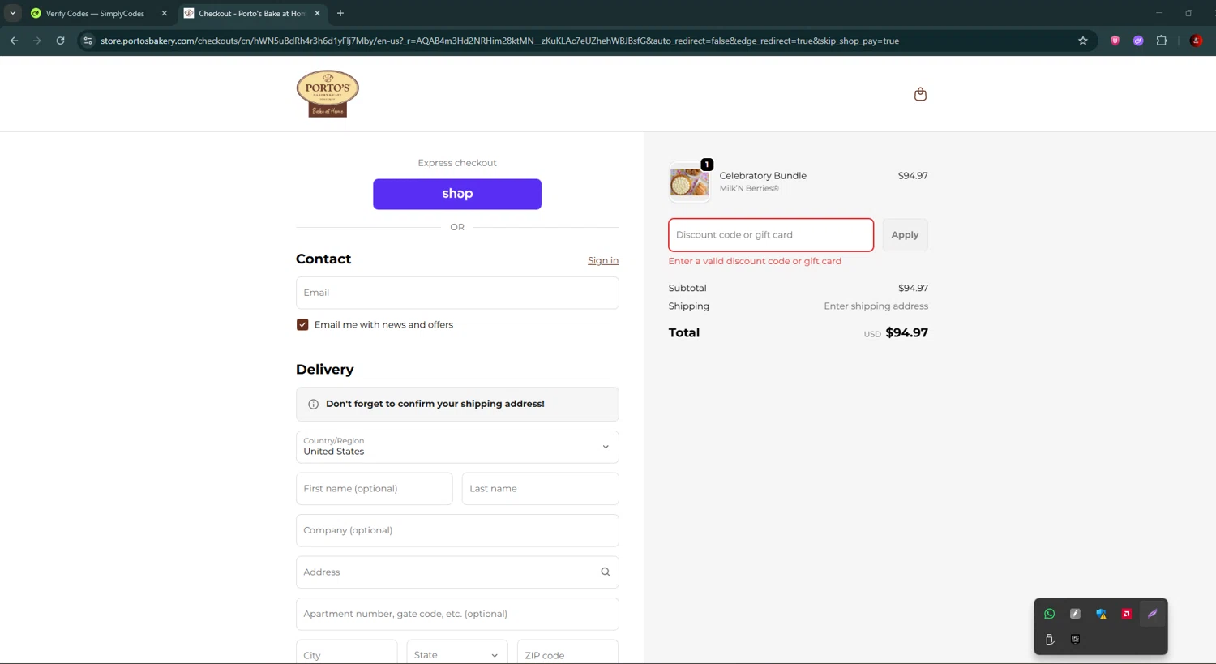Viewport: 1216px width, 664px height.
Task: Click Safely Remove Hardware USB icon
Action: pos(1050,639)
